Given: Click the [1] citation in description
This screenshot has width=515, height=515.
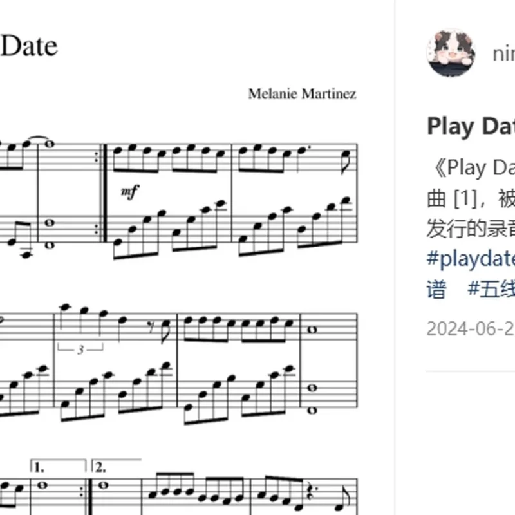Looking at the screenshot, I should coord(465,199).
